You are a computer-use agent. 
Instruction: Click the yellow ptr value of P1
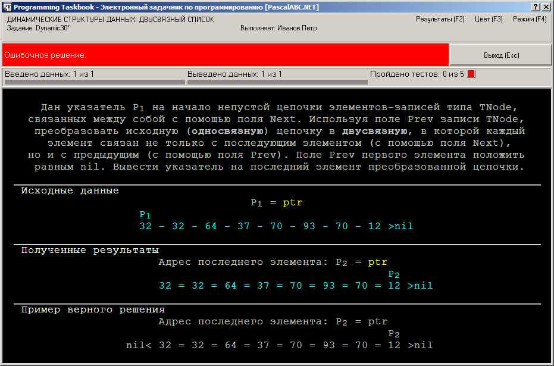(x=293, y=203)
